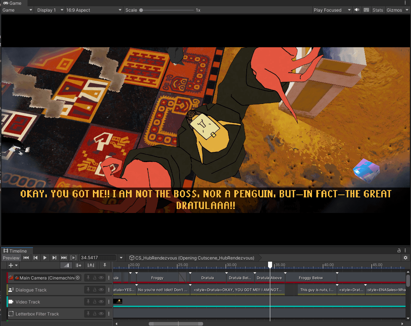This screenshot has height=326, width=411.
Task: Step to next frame in Timeline
Action: [x=54, y=258]
